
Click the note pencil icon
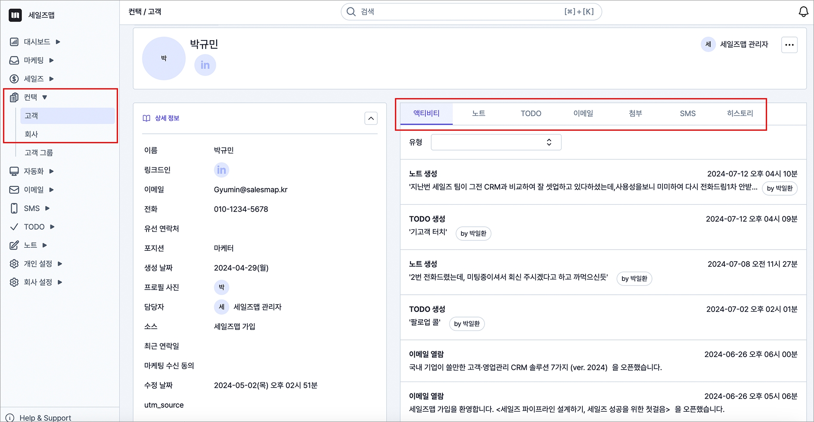(x=14, y=245)
